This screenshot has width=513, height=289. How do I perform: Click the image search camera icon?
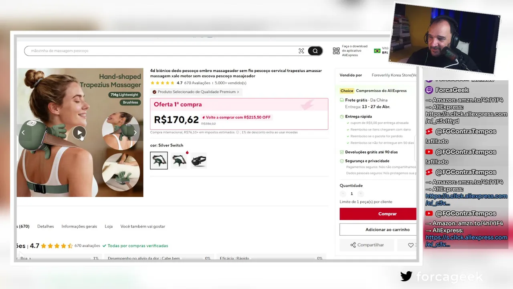tap(301, 51)
